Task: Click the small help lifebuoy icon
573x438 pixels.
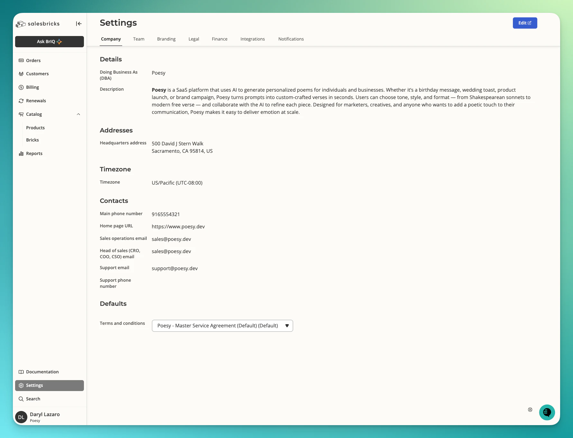Action: click(530, 410)
